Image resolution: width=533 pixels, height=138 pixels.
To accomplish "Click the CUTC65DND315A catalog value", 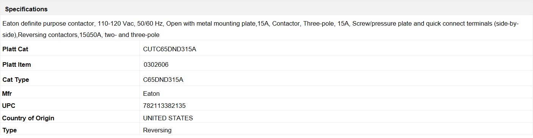I will tap(170, 49).
